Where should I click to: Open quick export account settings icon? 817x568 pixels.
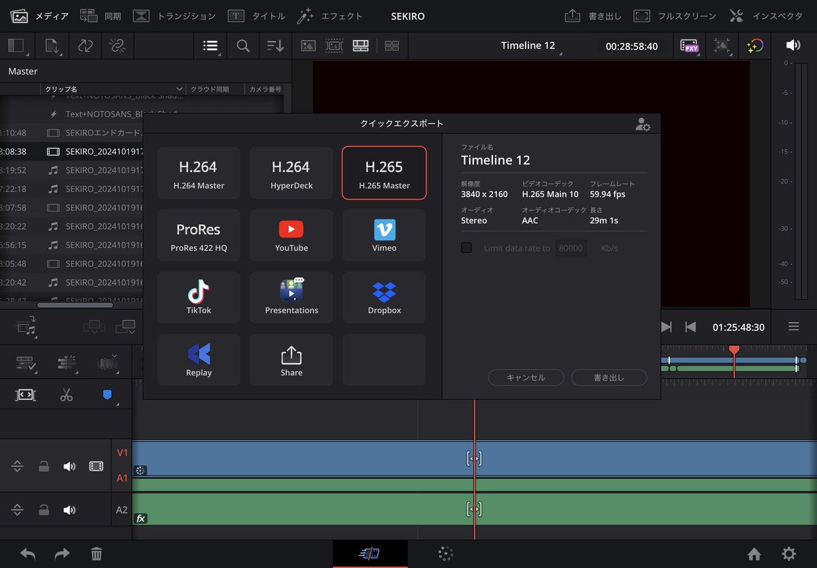(x=643, y=125)
